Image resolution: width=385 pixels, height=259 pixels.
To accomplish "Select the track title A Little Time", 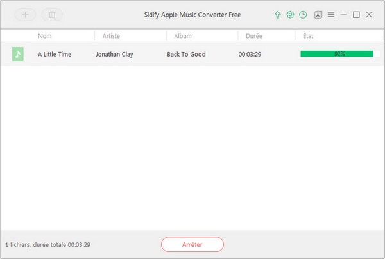I will pos(55,55).
